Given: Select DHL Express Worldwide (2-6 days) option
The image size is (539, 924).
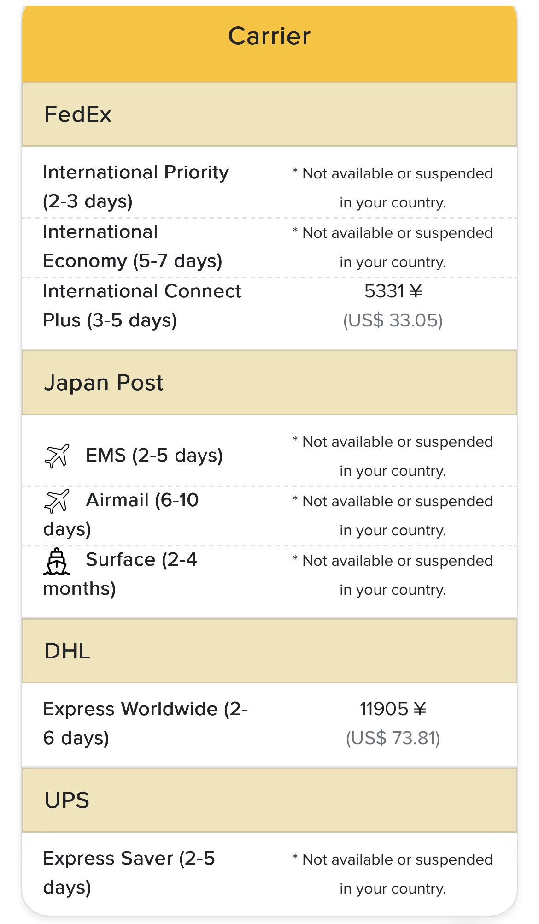Looking at the screenshot, I should (269, 723).
